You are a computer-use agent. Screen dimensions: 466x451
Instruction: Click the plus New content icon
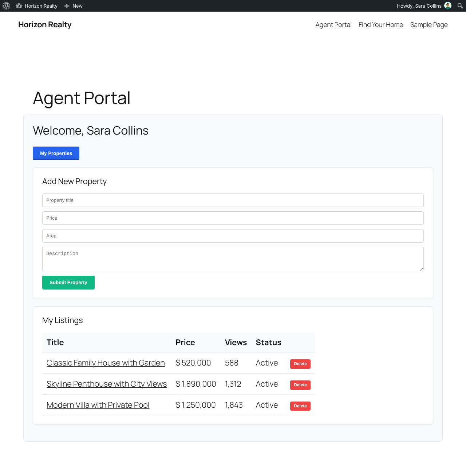[67, 6]
